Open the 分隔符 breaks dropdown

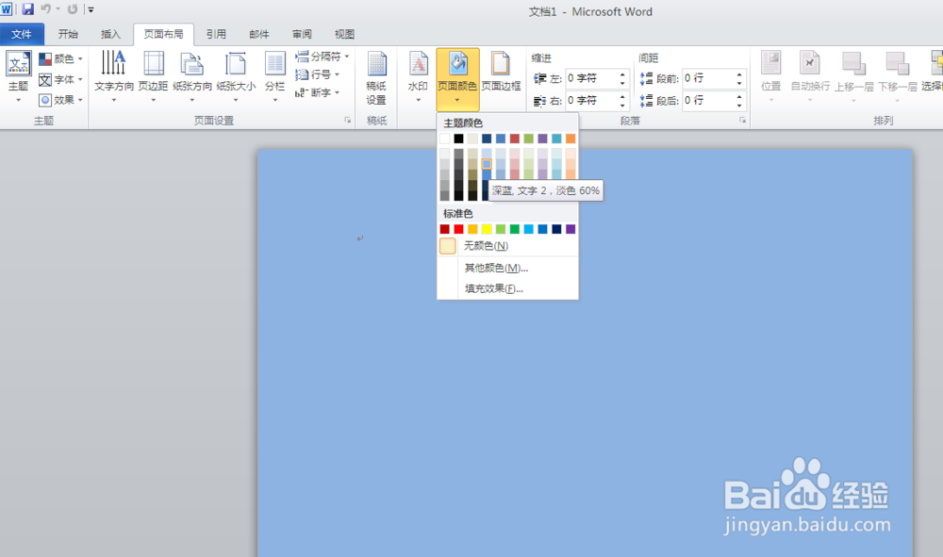323,57
